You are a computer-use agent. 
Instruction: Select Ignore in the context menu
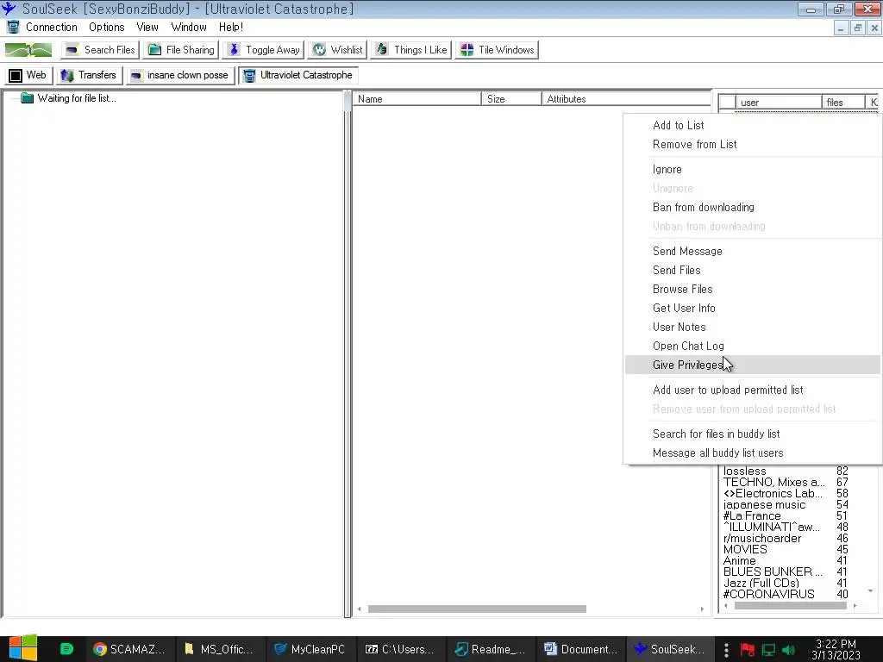[x=752, y=170]
